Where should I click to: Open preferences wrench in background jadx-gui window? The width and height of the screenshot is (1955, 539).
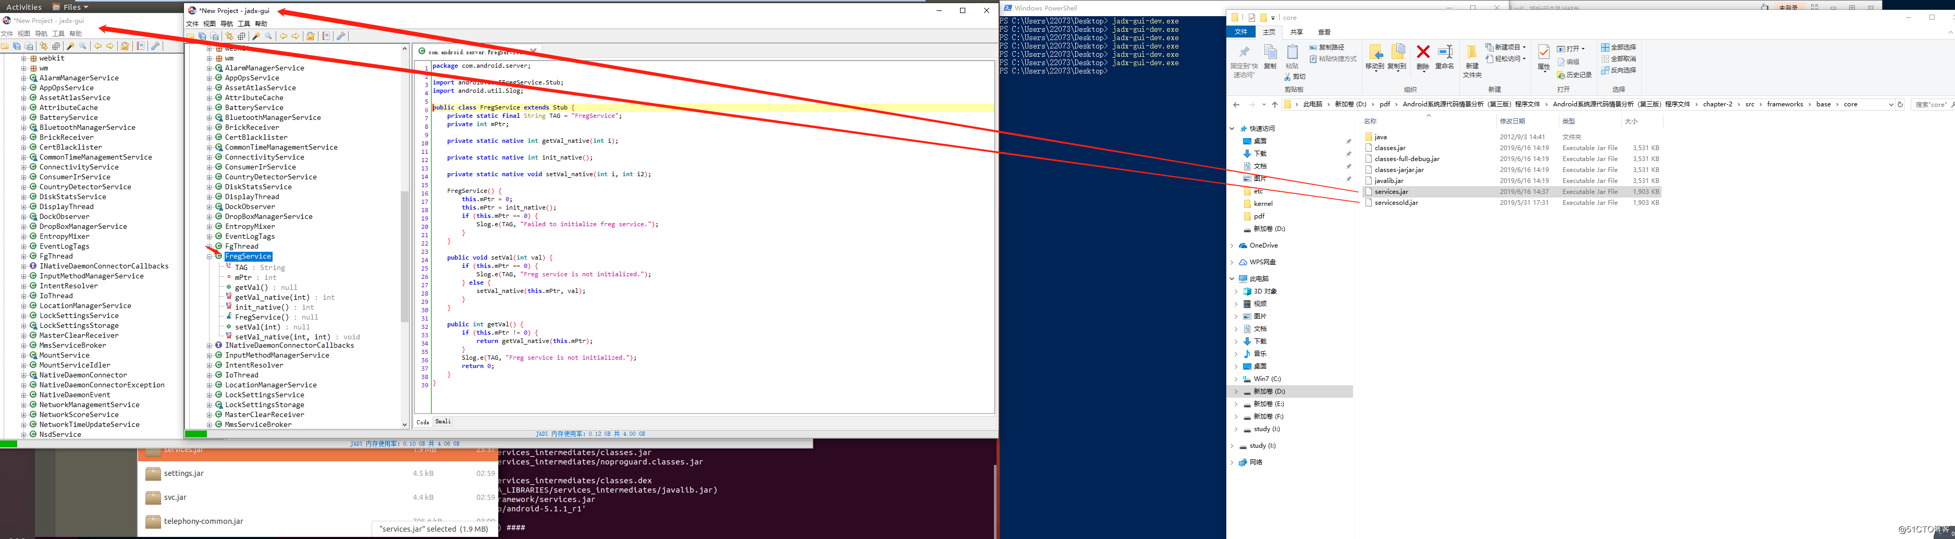coord(156,46)
